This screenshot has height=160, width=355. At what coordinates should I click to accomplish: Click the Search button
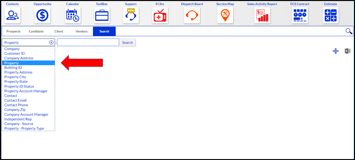128,42
